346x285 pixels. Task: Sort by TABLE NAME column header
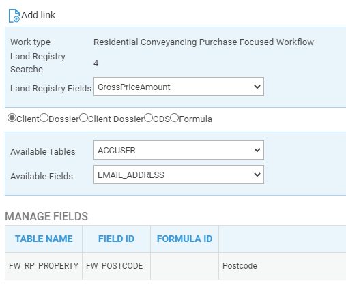click(x=44, y=239)
